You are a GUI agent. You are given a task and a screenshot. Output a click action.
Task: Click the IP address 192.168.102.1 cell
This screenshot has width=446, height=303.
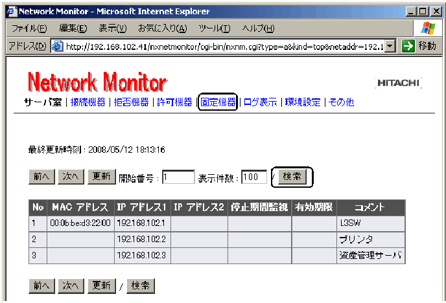click(143, 223)
